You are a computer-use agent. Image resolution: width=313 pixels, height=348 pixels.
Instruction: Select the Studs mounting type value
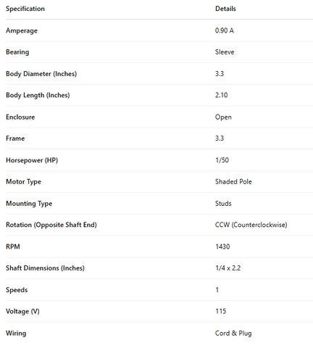[223, 203]
